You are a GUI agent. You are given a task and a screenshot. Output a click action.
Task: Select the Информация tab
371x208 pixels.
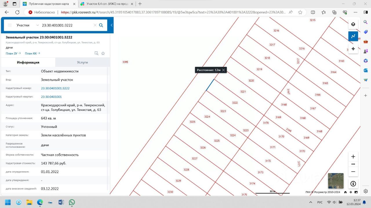[28, 62]
